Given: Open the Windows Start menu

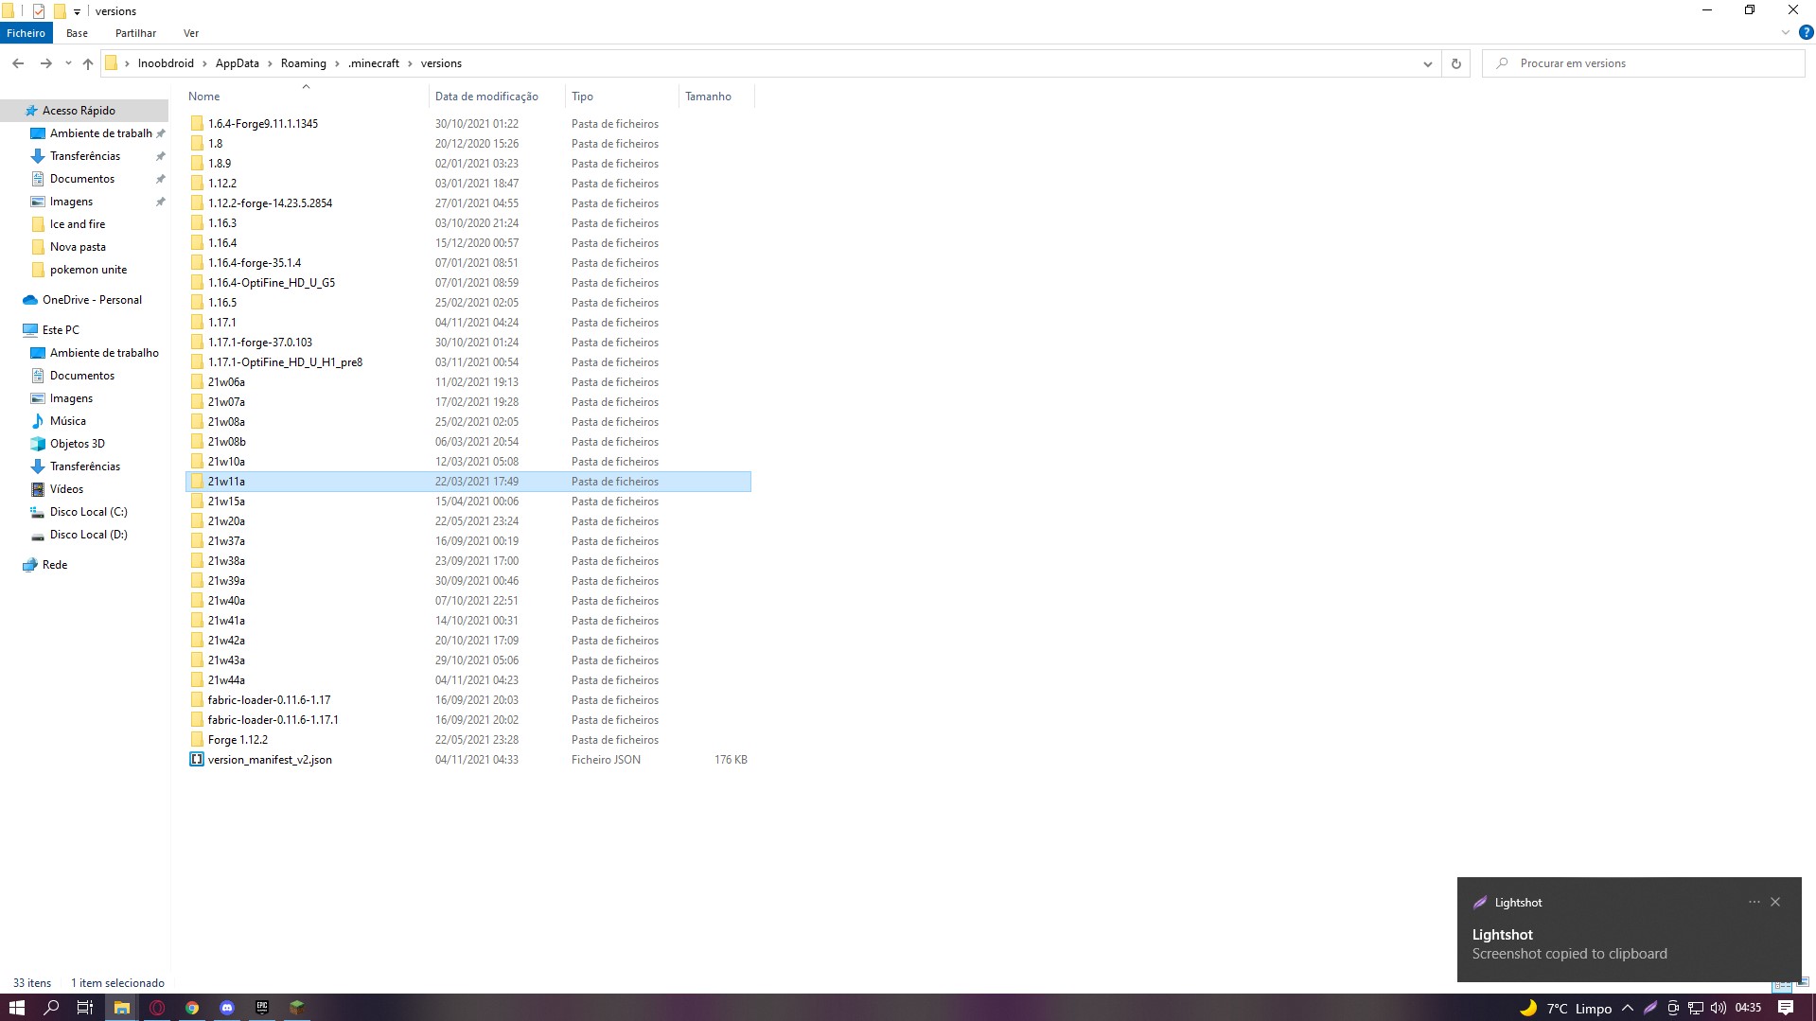Looking at the screenshot, I should click(x=16, y=1008).
